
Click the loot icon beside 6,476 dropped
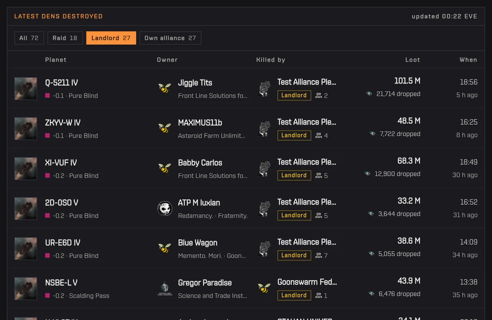[371, 294]
